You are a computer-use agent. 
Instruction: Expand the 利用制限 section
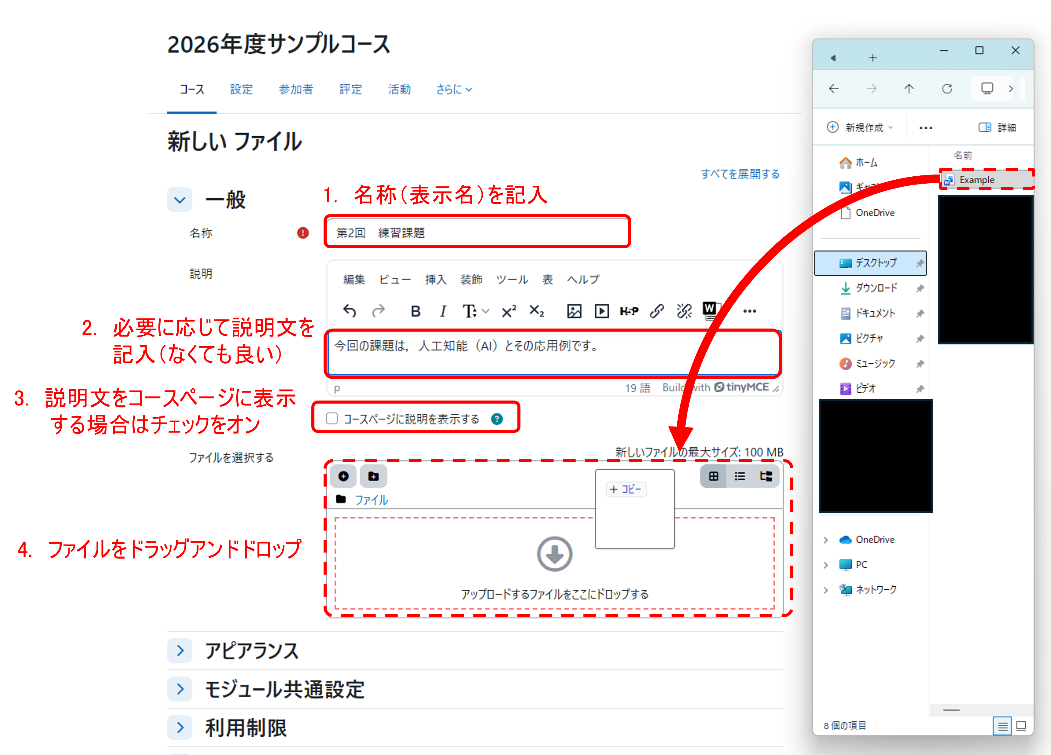(180, 728)
